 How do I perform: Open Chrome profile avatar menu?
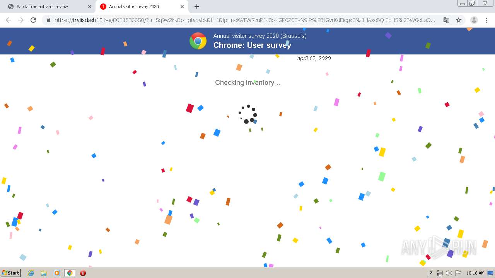(474, 20)
